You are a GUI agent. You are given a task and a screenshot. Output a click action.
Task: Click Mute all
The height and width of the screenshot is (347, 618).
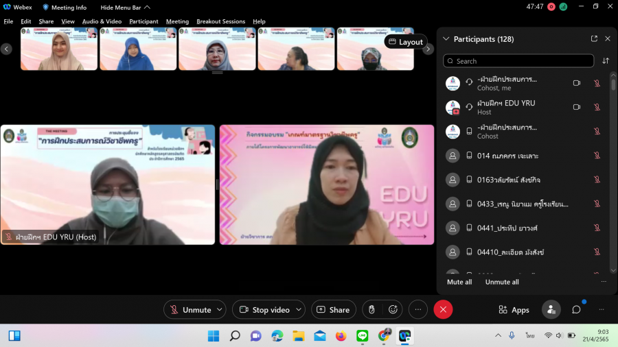click(459, 282)
